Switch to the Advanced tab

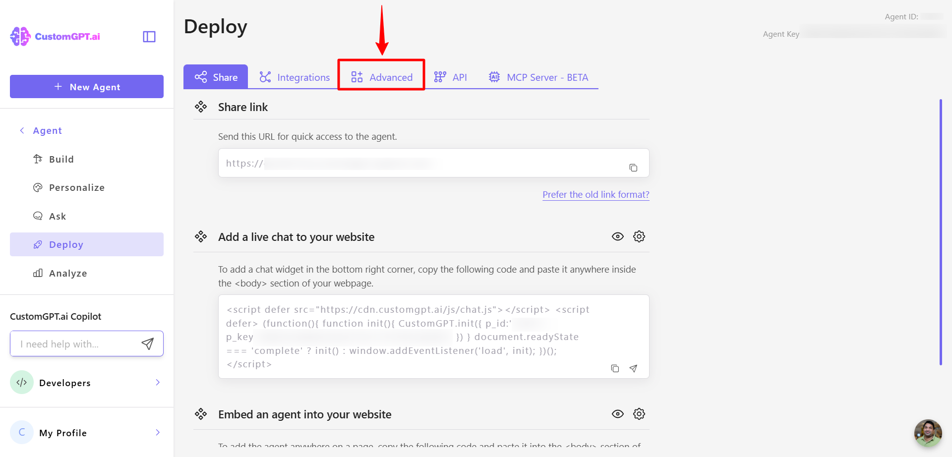381,77
